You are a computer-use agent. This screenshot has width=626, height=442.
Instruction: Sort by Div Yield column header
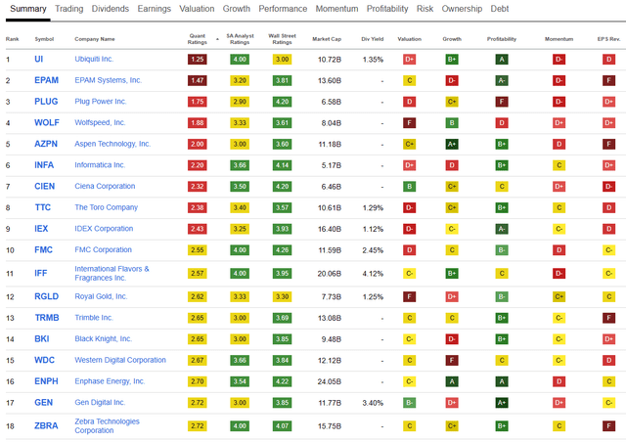click(372, 39)
